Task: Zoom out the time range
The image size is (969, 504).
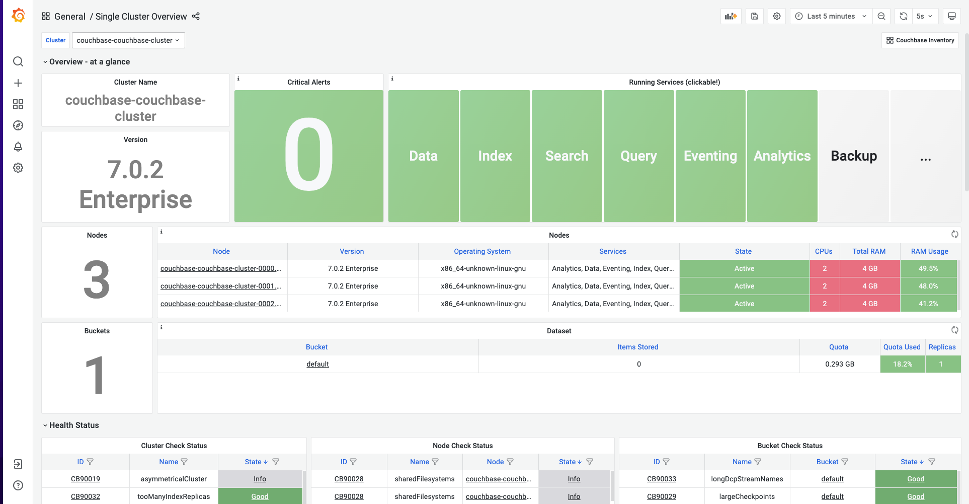Action: [881, 16]
